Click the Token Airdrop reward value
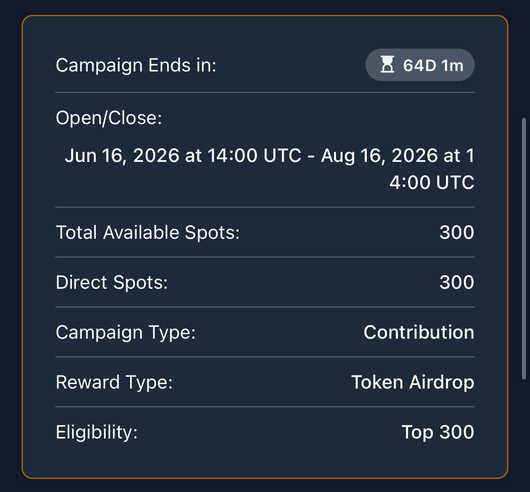Screen dimensions: 530x492 click(413, 382)
